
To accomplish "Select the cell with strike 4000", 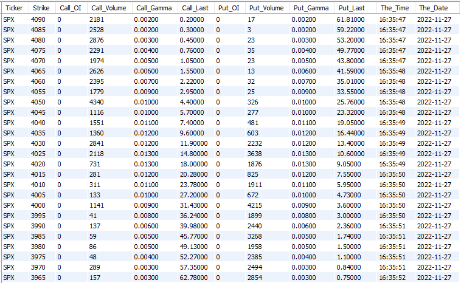I will (x=39, y=206).
